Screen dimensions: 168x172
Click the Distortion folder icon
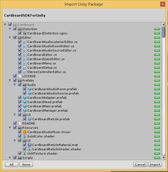(20, 29)
